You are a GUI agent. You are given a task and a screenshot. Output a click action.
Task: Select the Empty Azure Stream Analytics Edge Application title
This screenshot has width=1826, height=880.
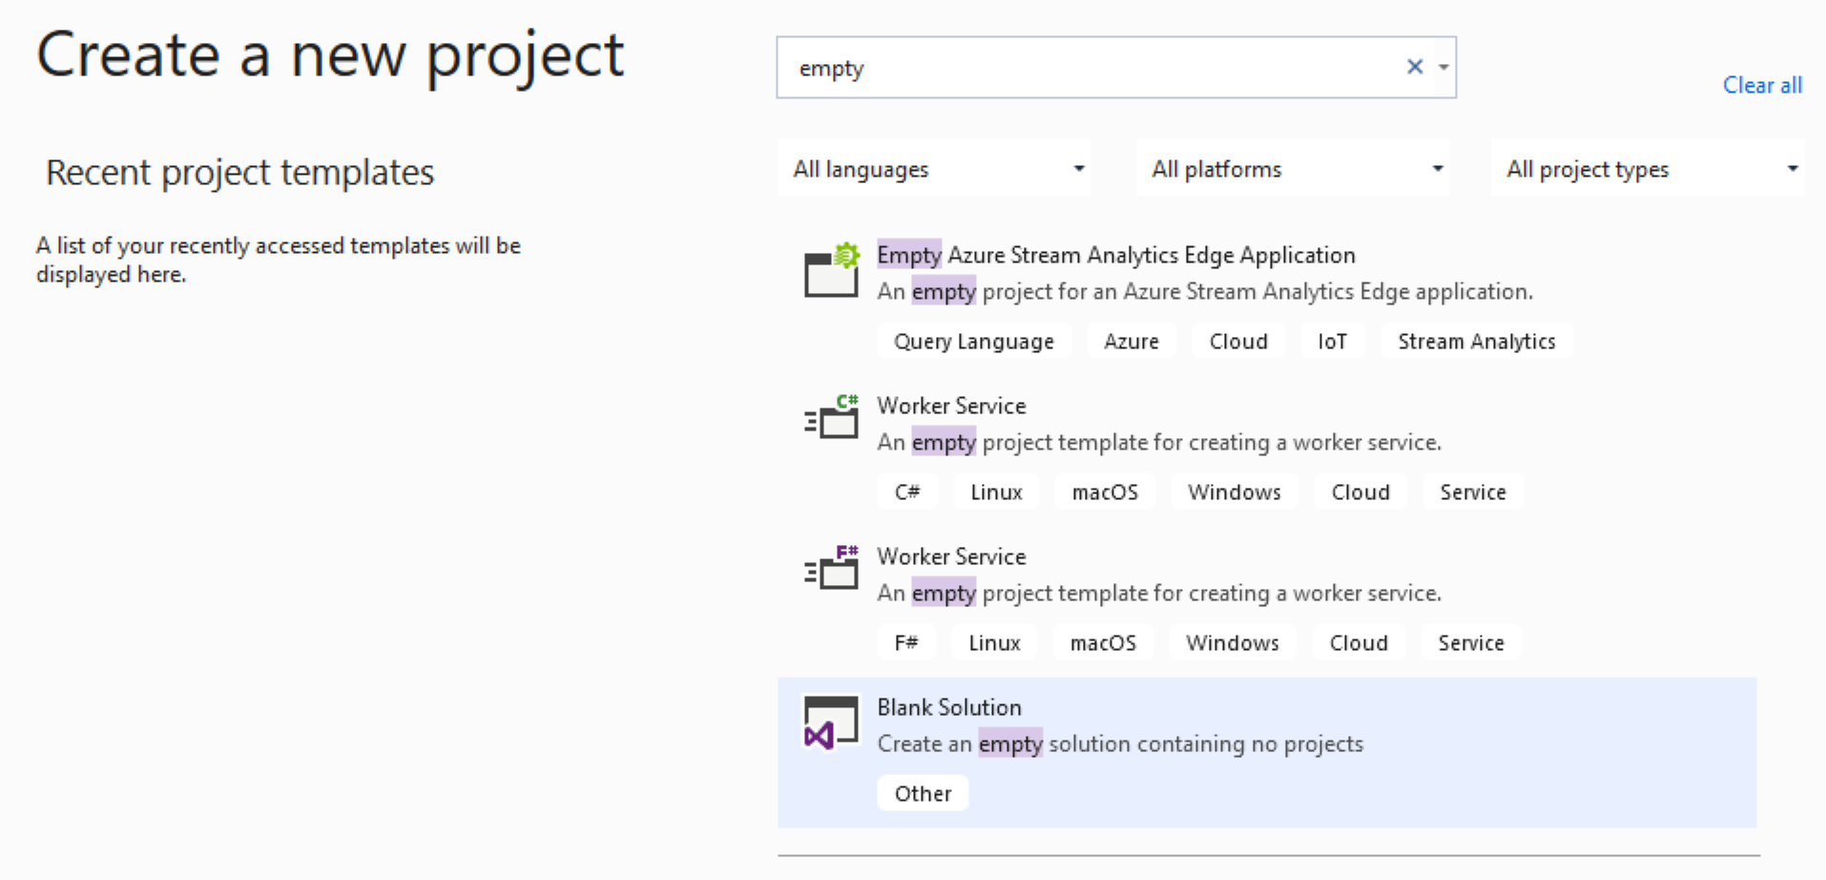pos(1116,255)
